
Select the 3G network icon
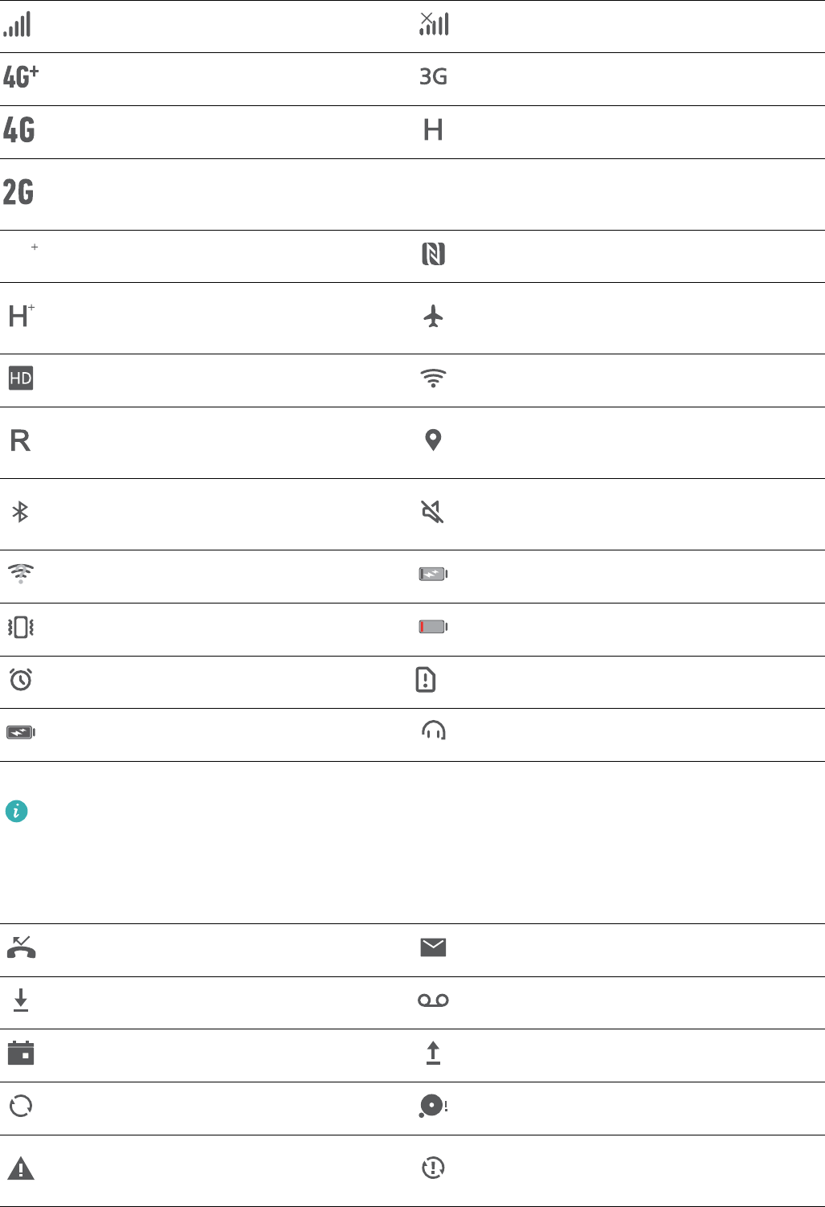tap(434, 77)
